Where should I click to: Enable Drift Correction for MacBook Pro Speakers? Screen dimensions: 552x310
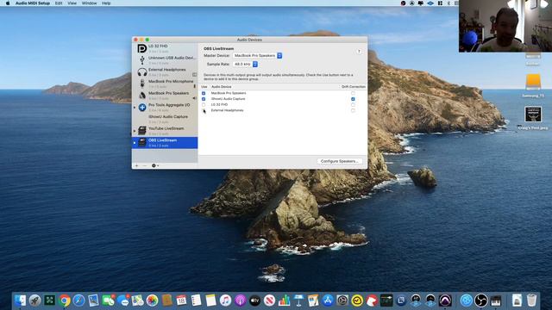coord(353,93)
